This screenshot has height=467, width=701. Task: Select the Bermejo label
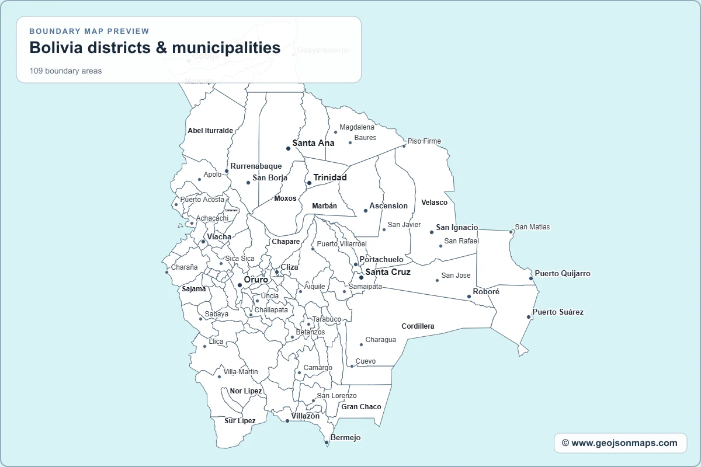tap(346, 438)
